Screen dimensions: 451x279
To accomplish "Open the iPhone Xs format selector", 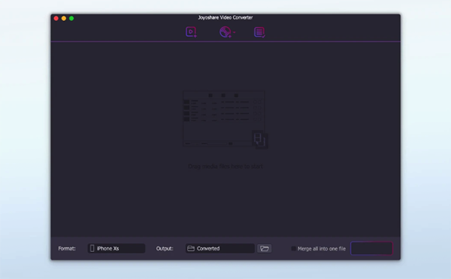I will coord(117,248).
